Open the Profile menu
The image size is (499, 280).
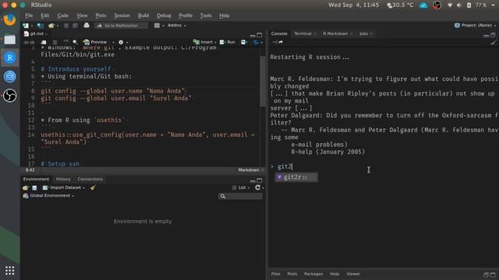[186, 16]
